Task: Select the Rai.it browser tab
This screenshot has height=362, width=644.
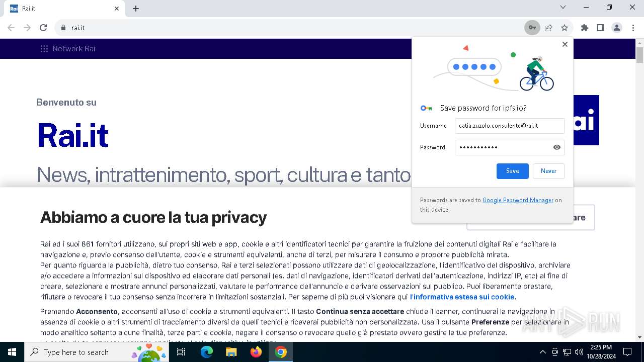Action: point(65,9)
